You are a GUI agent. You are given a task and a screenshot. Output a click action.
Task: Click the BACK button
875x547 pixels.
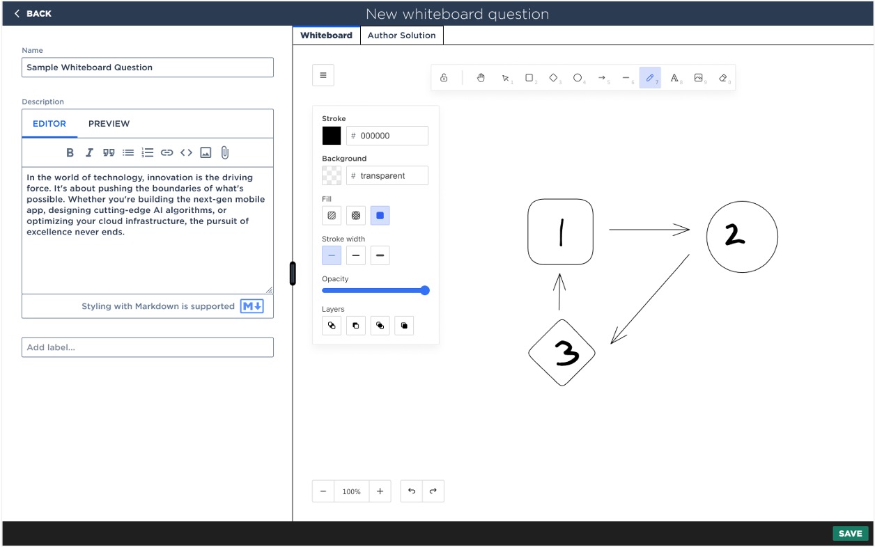tap(33, 13)
